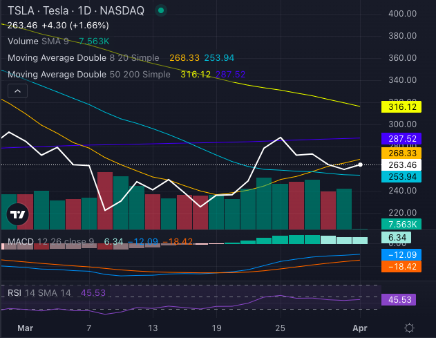Screen dimensions: 436x338
Task: Select the Volume SMA 9 indicator legend
Action: point(38,41)
